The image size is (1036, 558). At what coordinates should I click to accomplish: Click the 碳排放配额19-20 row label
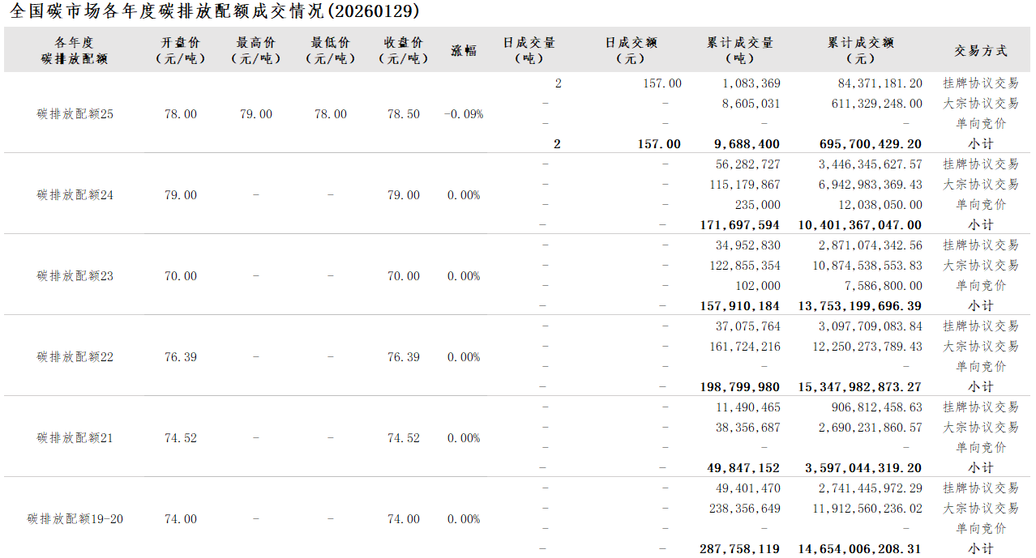coord(75,519)
